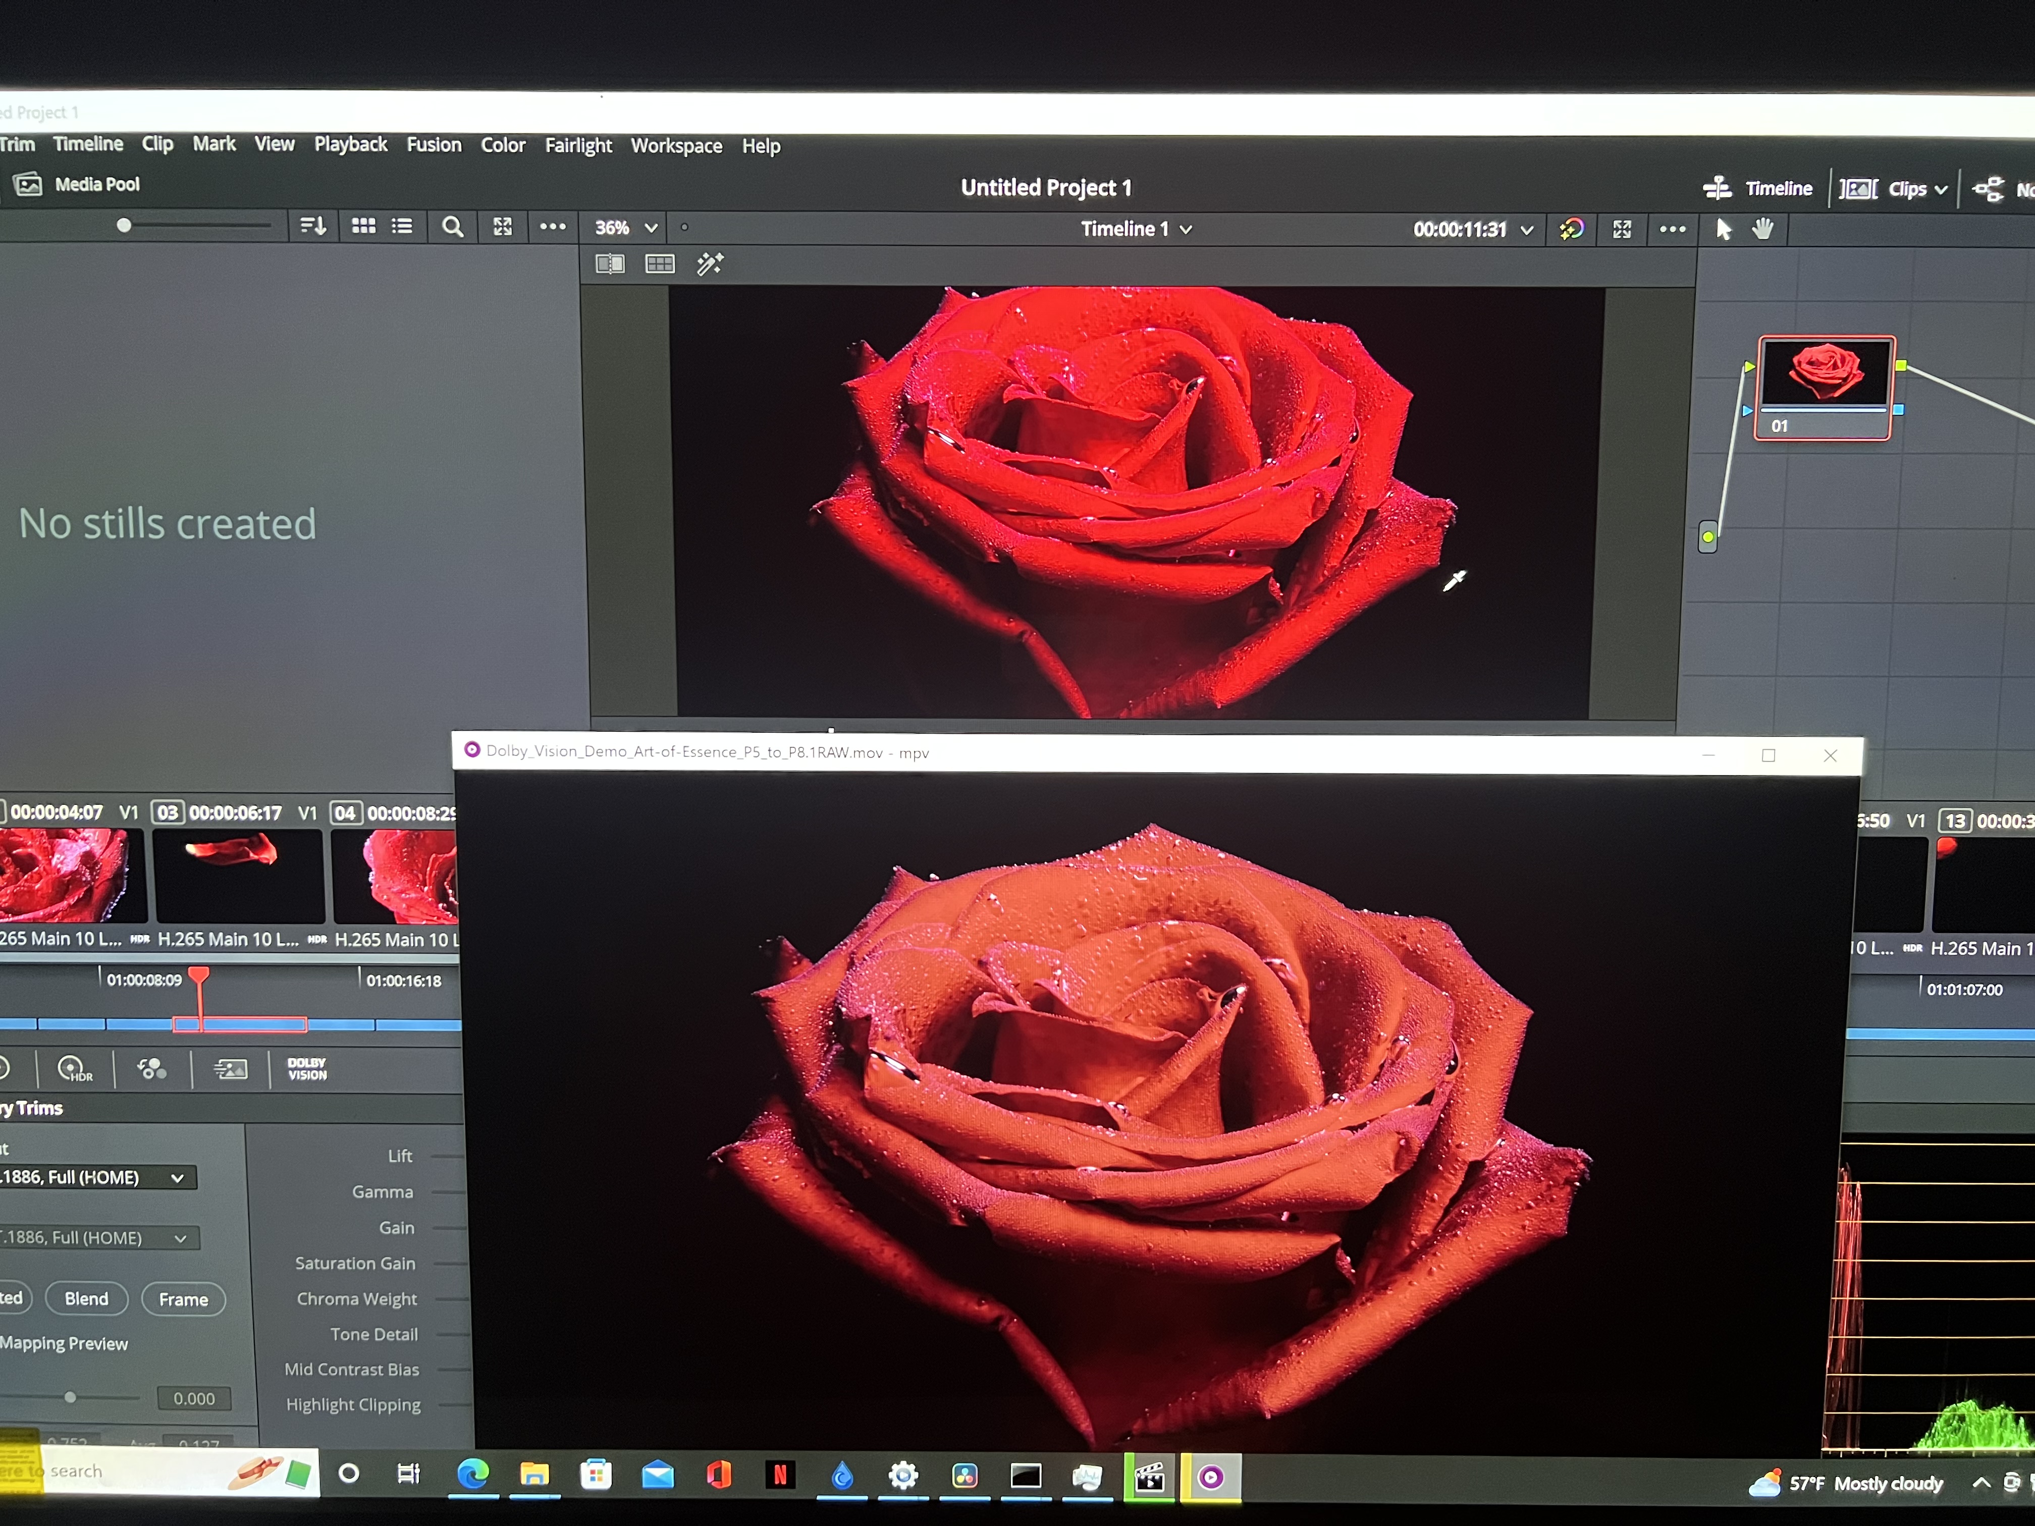Open the second .1886, Full (HOME) dropdown

98,1238
